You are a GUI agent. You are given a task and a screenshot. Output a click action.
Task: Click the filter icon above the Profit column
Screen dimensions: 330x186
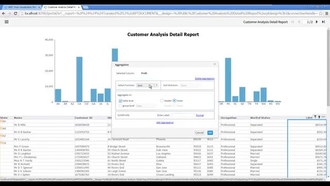click(x=315, y=117)
